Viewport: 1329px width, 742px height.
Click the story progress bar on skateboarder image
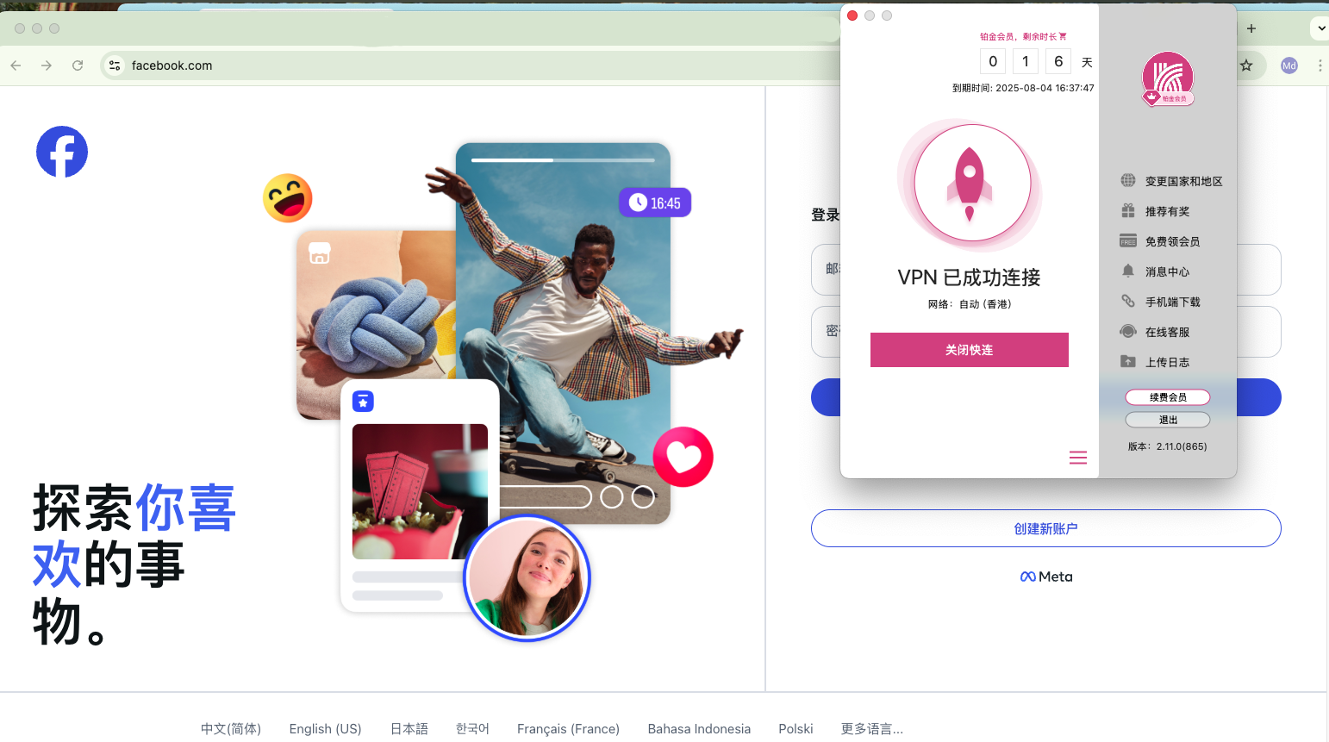[x=563, y=160]
